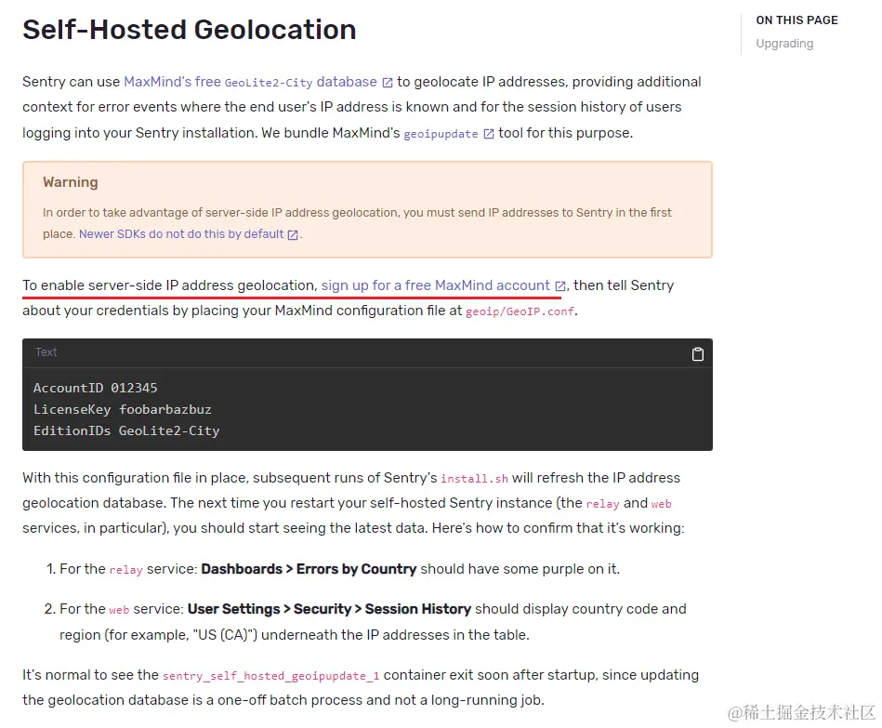Click the Text language label on code block
Image resolution: width=882 pixels, height=728 pixels.
coord(46,352)
